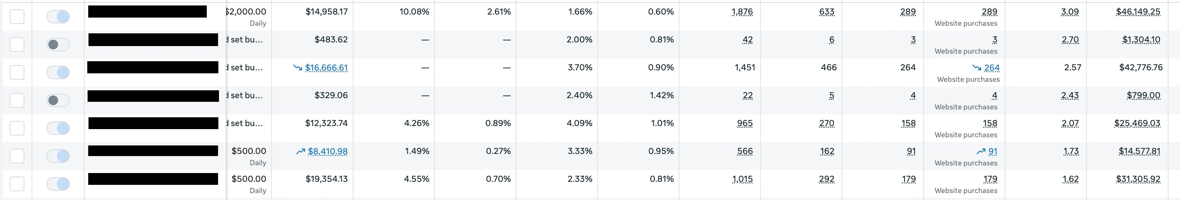The height and width of the screenshot is (200, 1180).
Task: Check the box for the $19,354.13 row
Action: tap(17, 184)
